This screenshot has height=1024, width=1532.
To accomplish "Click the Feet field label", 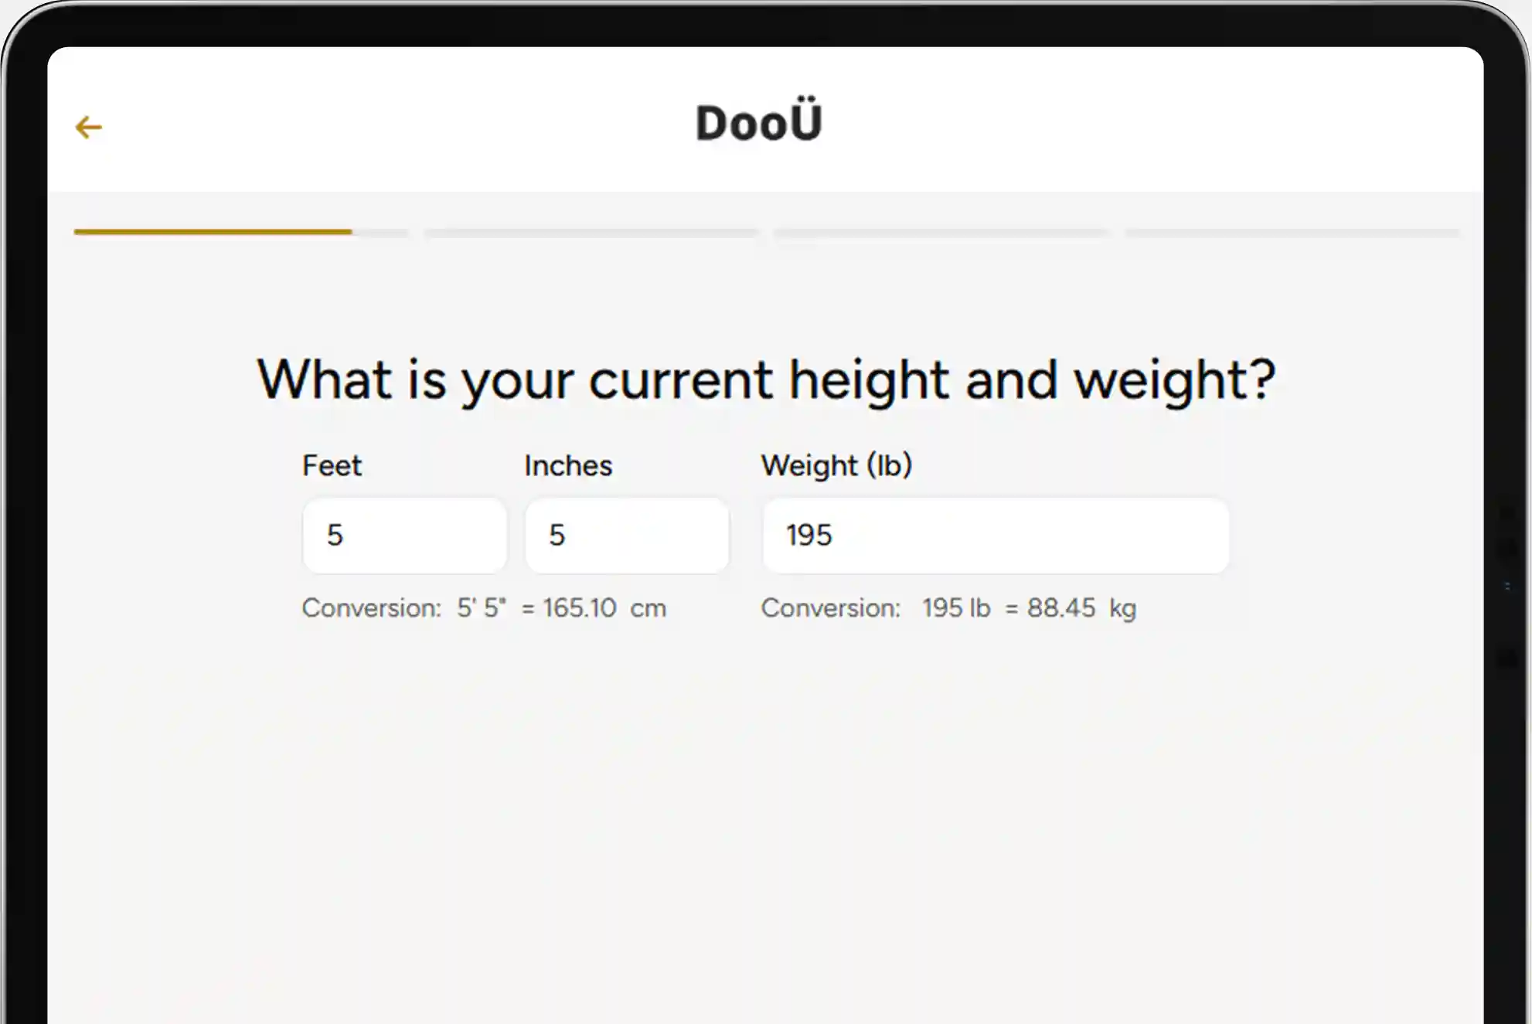I will (x=332, y=466).
